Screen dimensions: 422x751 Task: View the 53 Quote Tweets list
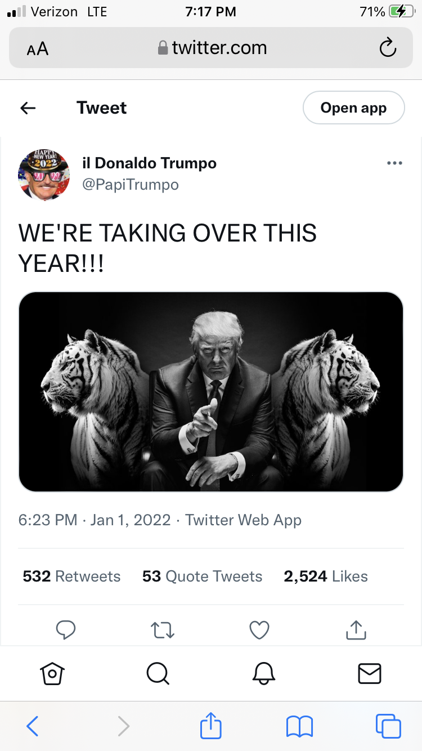pos(202,576)
